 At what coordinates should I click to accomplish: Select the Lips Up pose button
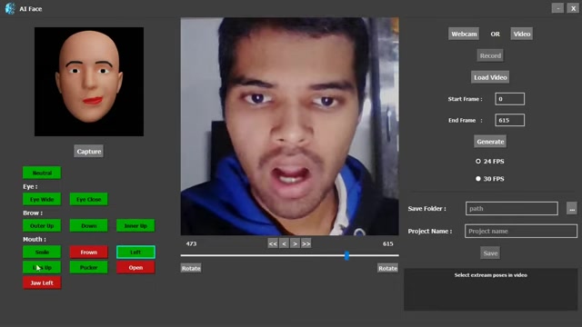42,267
